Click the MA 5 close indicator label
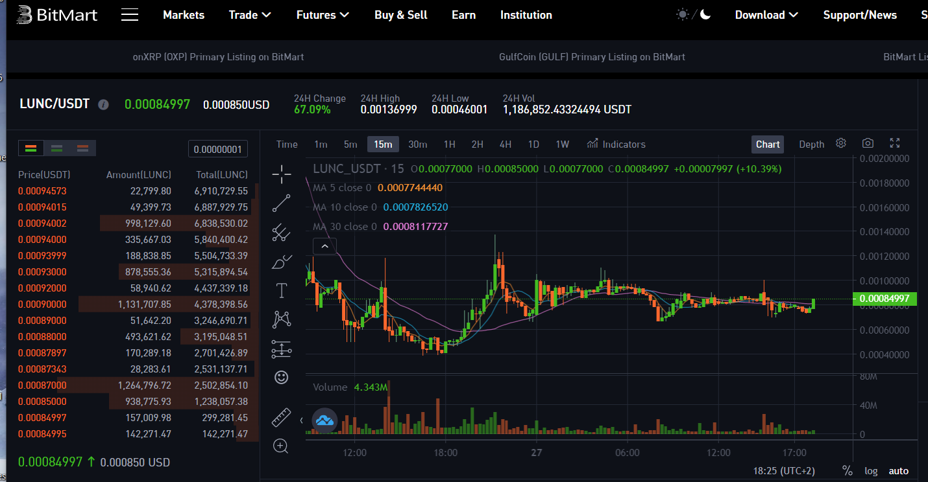Image resolution: width=928 pixels, height=482 pixels. pos(342,188)
